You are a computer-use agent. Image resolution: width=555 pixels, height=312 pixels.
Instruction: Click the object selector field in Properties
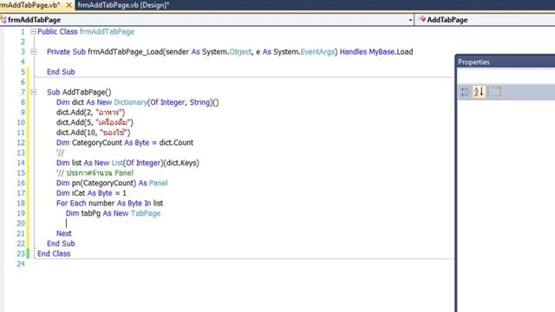pyautogui.click(x=506, y=75)
